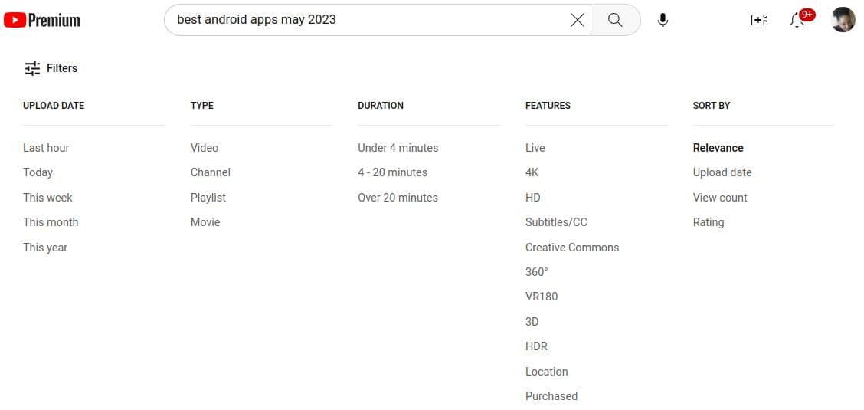The height and width of the screenshot is (410, 864).
Task: Choose Under 4 minutes duration
Action: click(x=398, y=148)
